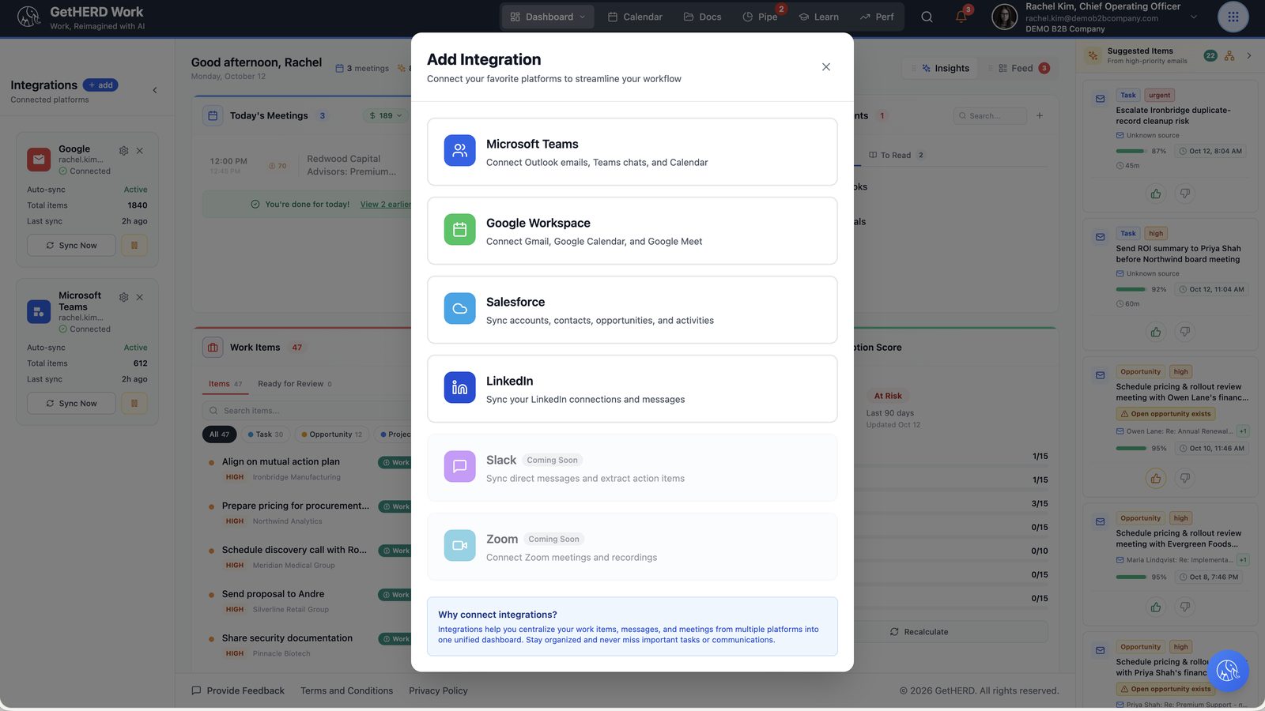Image resolution: width=1265 pixels, height=711 pixels.
Task: Open Microsoft Teams integration settings gear
Action: coord(123,298)
